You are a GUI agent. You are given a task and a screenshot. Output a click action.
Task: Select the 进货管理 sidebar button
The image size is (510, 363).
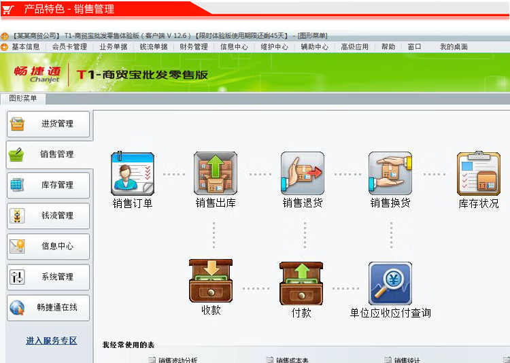pyautogui.click(x=48, y=124)
